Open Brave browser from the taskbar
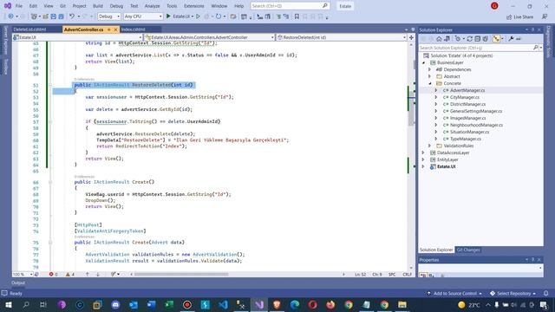 click(x=277, y=304)
